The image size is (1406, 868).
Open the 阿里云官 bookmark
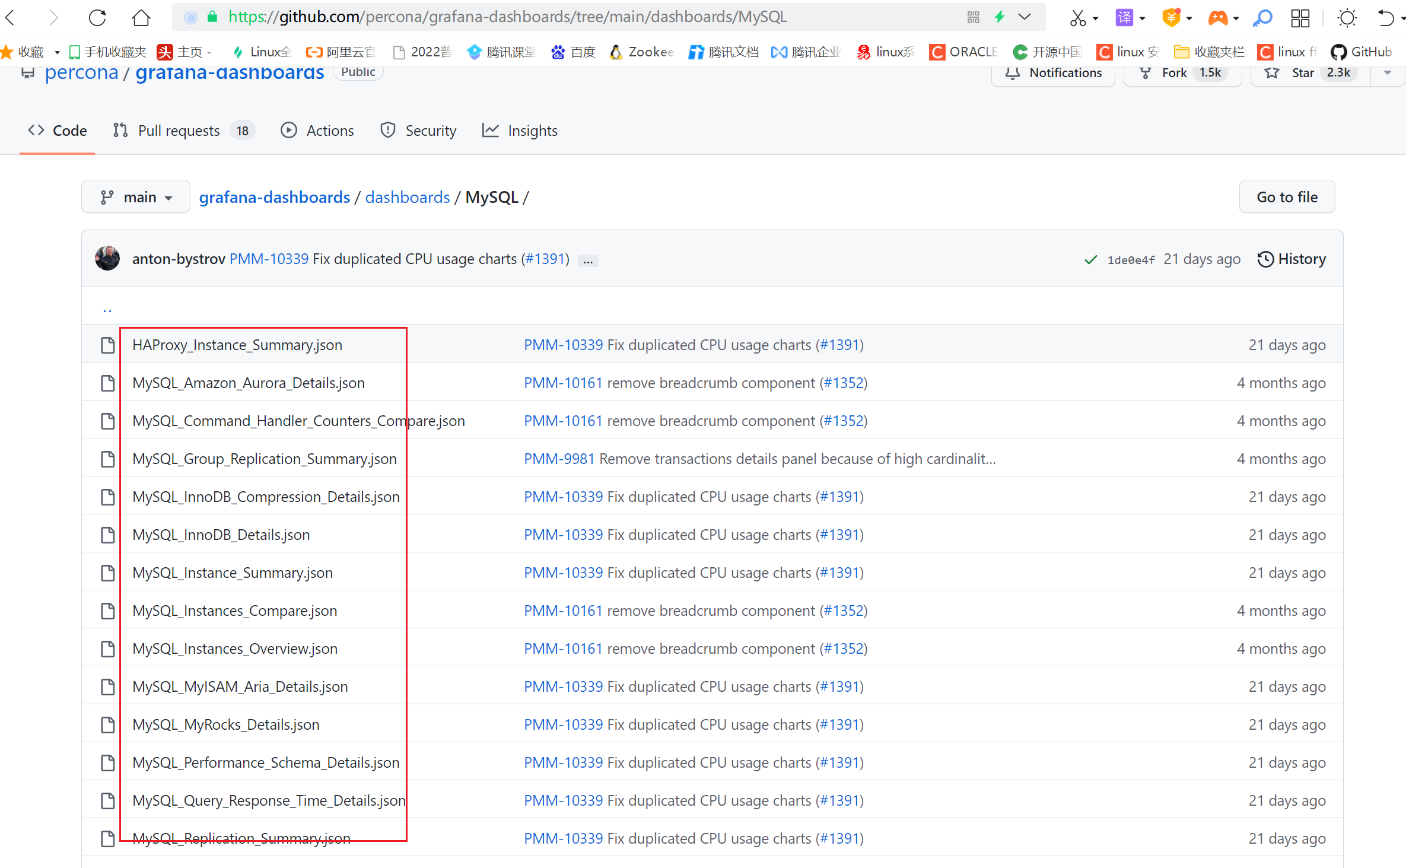pos(341,52)
